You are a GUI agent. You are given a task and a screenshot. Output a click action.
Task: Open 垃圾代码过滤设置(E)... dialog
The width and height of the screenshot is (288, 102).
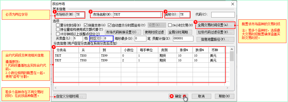click(215, 32)
